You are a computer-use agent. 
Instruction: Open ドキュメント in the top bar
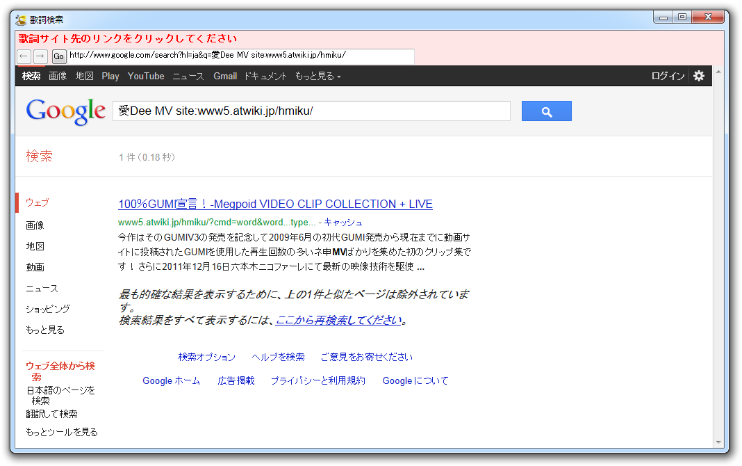click(265, 77)
